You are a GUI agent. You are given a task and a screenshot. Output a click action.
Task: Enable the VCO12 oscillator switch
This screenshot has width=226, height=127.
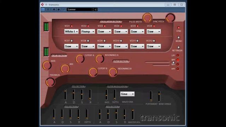click(154, 41)
